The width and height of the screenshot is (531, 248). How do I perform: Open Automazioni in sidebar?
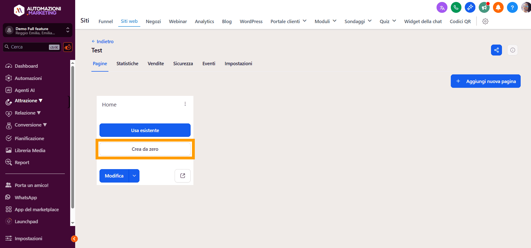(28, 78)
